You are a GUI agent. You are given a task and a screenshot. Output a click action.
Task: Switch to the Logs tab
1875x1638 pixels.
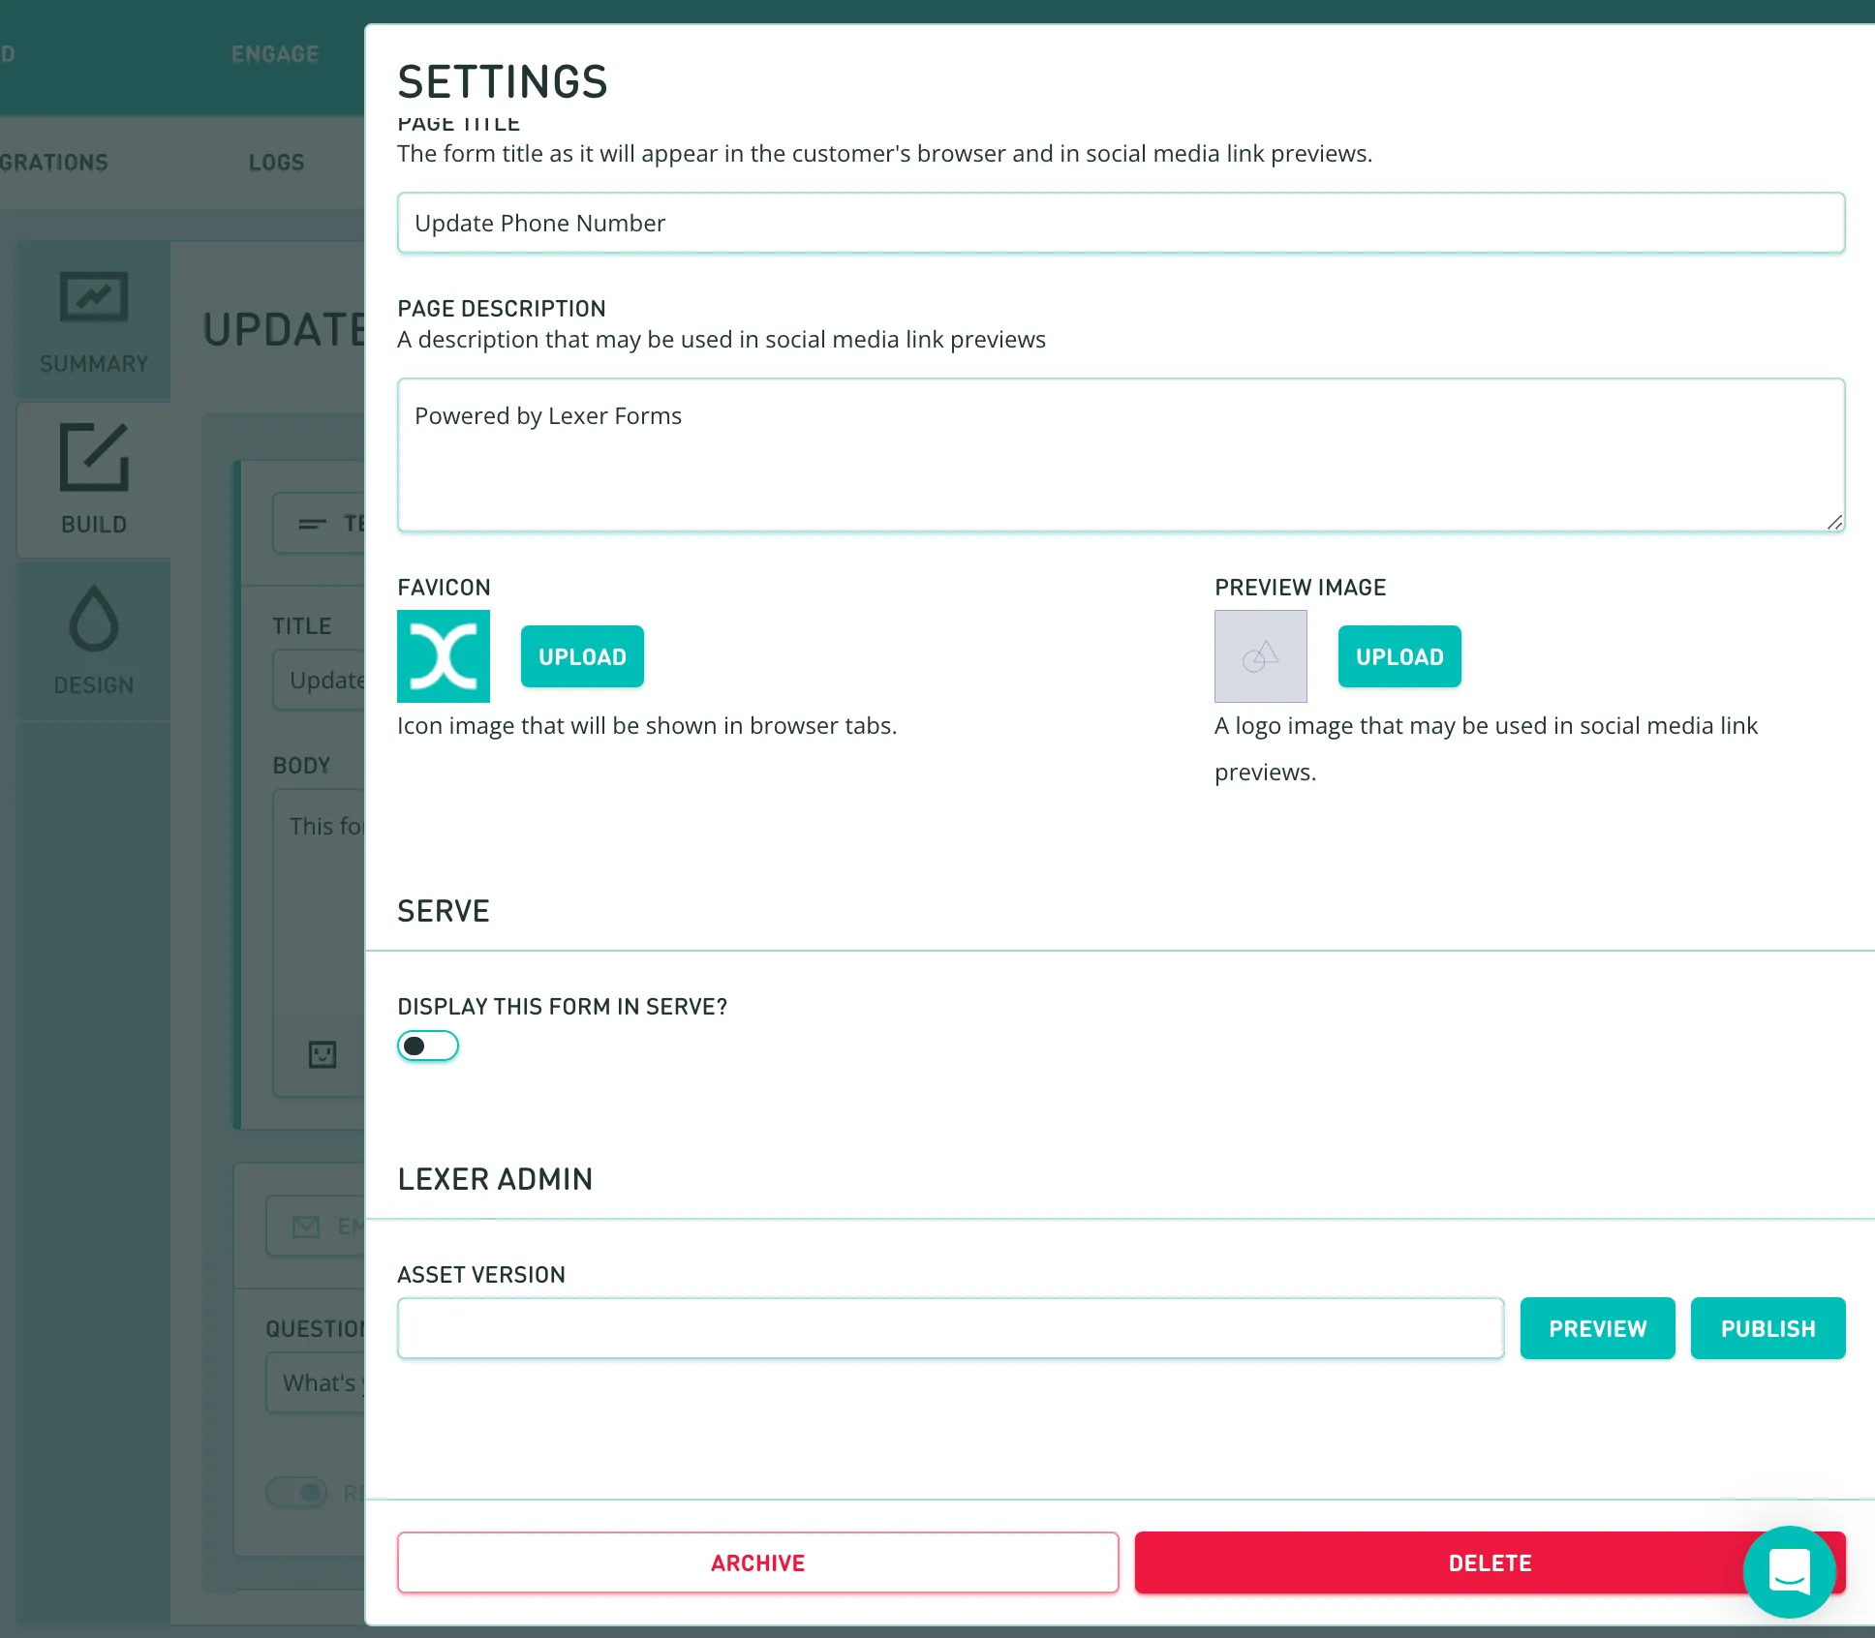pyautogui.click(x=276, y=163)
